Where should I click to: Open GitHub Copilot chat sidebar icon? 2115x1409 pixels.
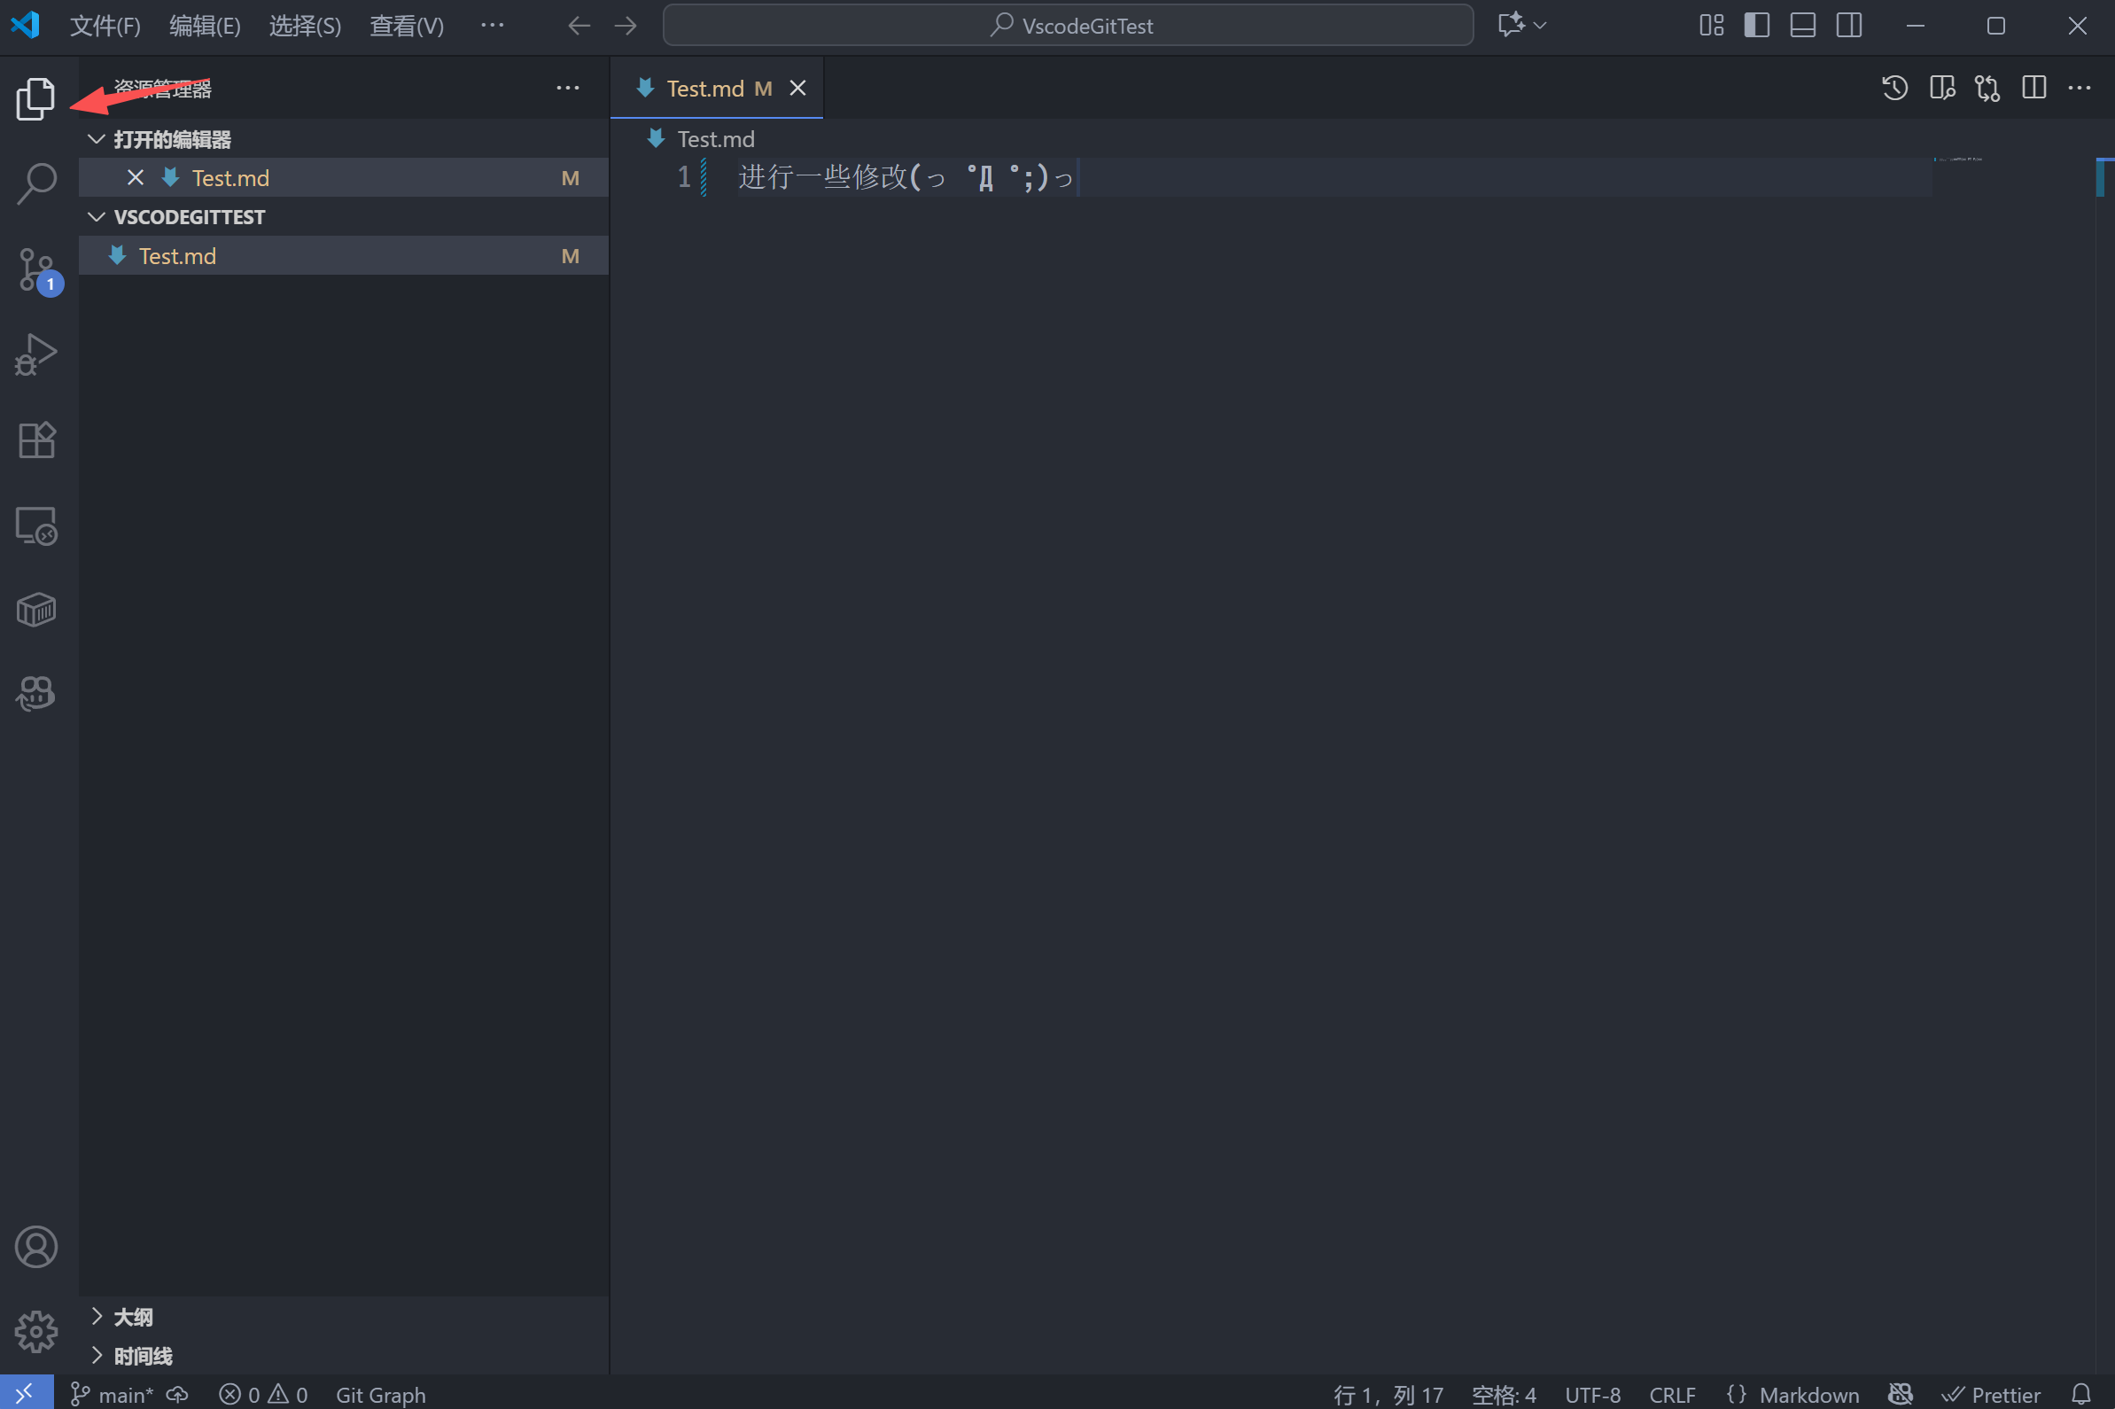pos(36,693)
